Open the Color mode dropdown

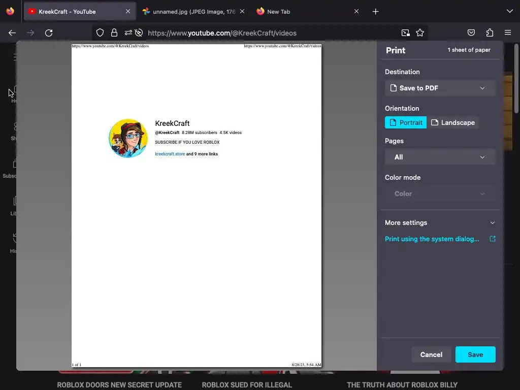tap(440, 193)
